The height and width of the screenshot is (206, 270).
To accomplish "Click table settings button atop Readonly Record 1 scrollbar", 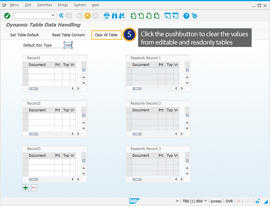I will (187, 65).
